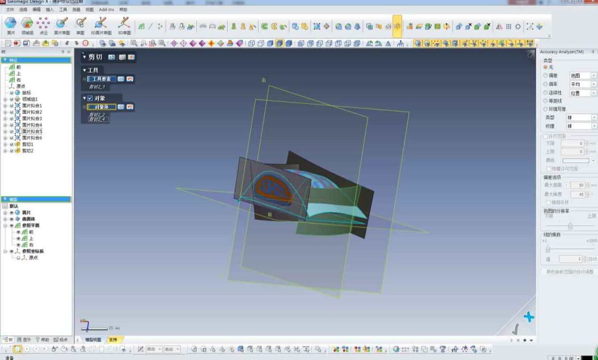Screen dimensions: 598x360
Task: Click the next-stage arrow icon in 剪切 header
Action: [x=112, y=57]
